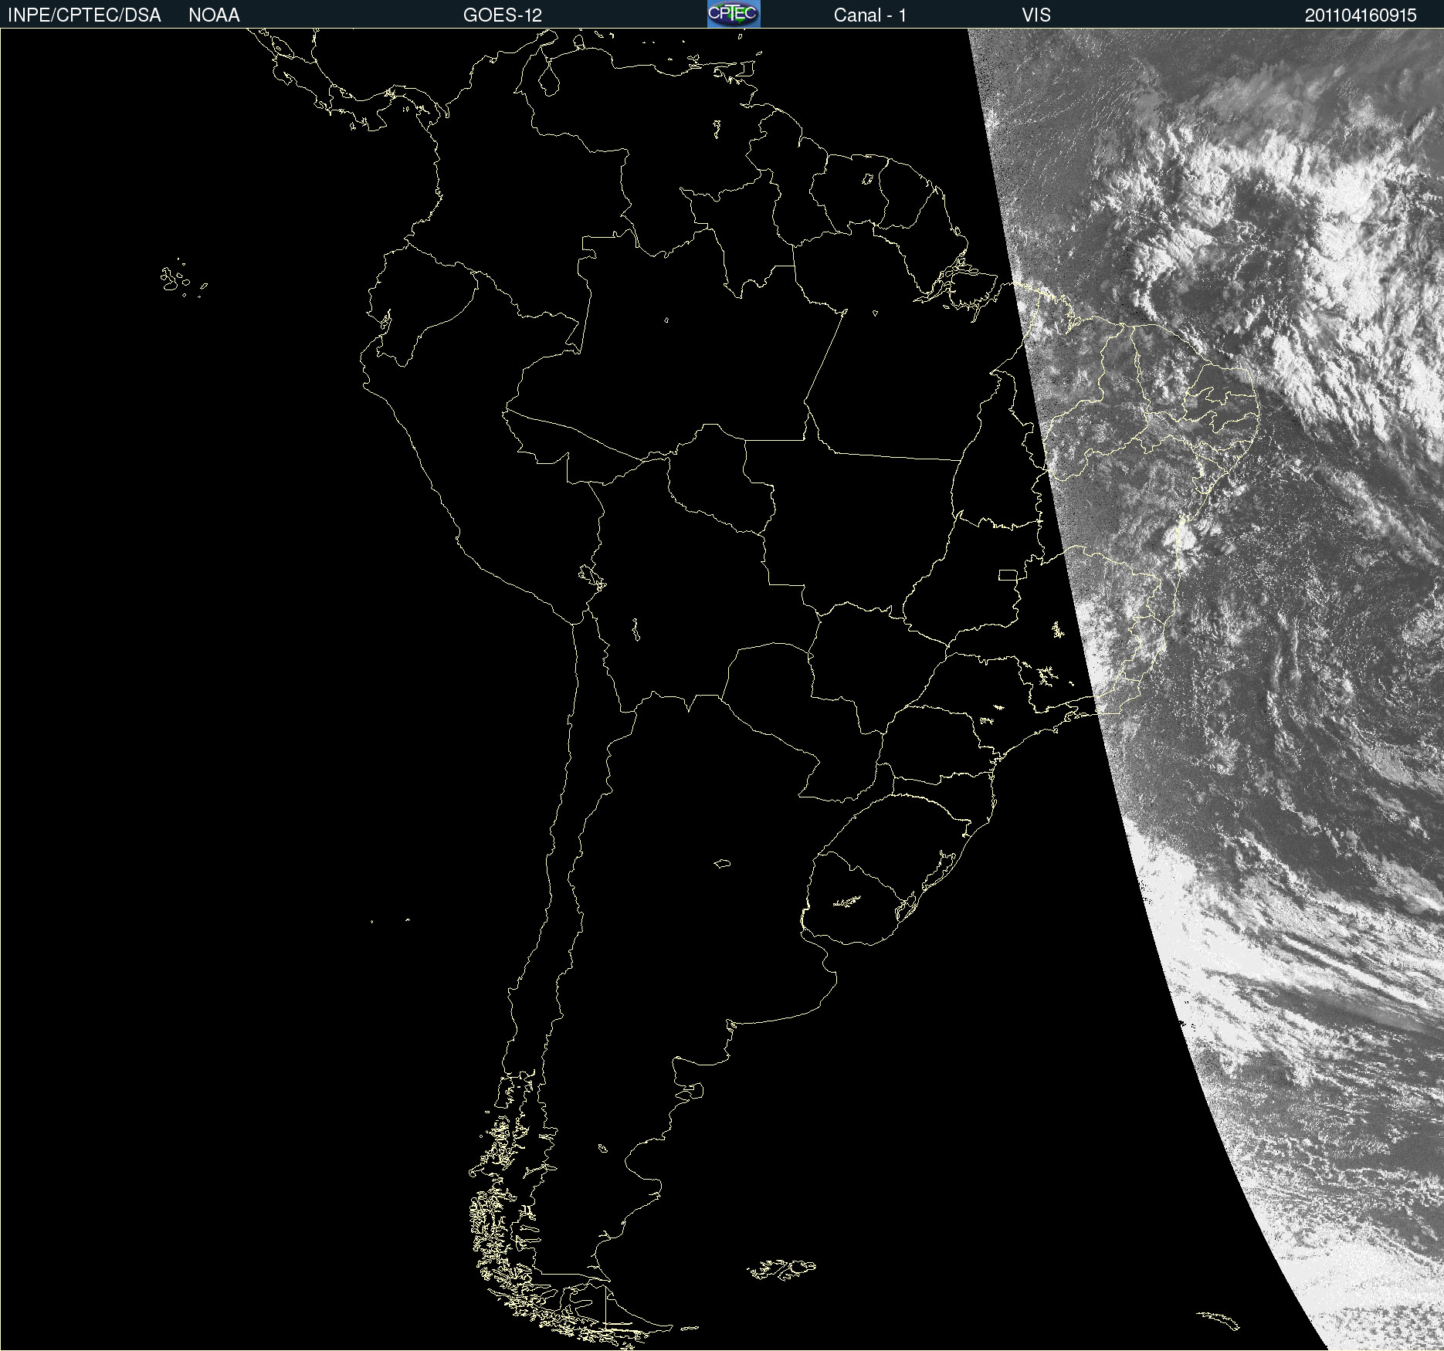
Task: Click the 201104160915 timestamp
Action: tap(1361, 15)
